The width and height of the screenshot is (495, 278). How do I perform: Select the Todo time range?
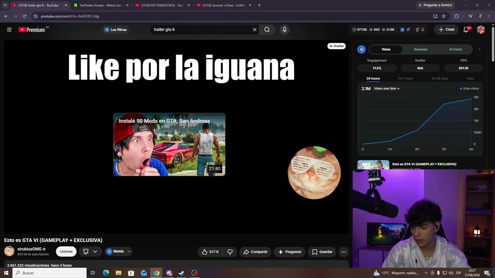pos(470,78)
